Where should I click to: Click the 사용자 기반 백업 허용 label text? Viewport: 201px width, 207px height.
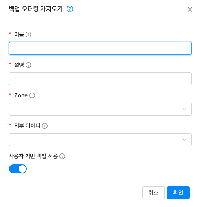click(x=33, y=156)
